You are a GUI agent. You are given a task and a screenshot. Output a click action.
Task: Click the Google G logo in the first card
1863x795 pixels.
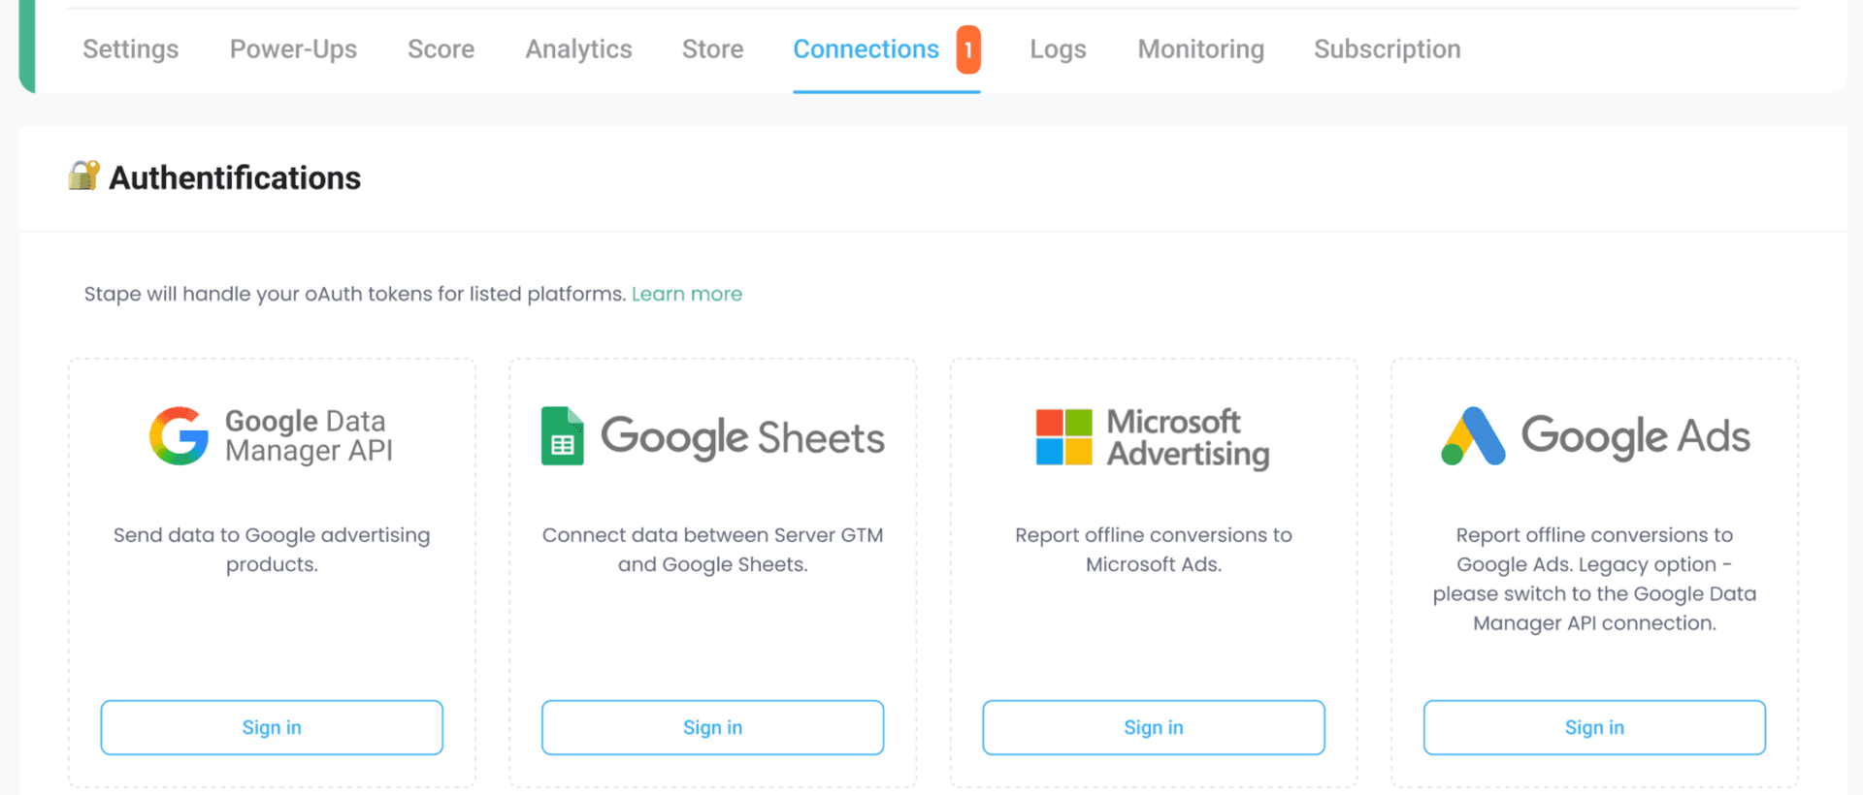click(x=178, y=435)
